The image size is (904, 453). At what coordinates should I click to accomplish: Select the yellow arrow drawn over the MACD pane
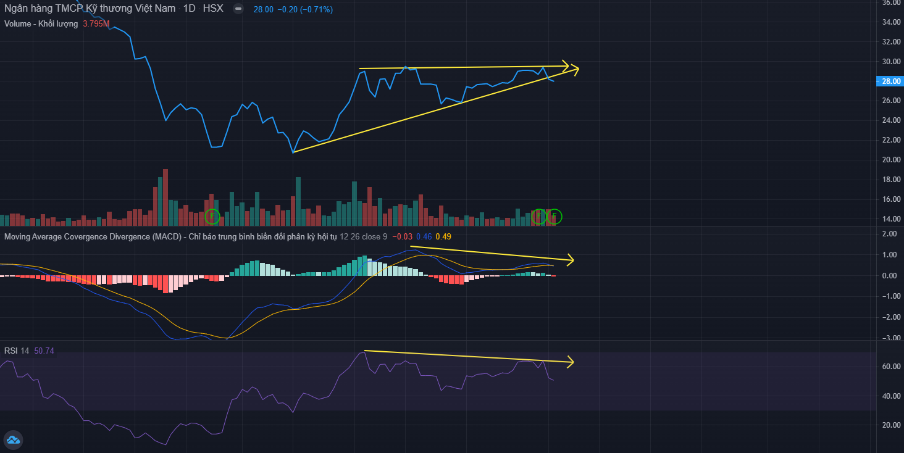[x=494, y=254]
